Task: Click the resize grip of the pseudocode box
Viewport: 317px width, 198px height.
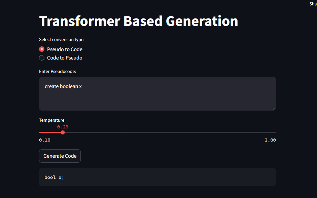Action: pos(274,109)
